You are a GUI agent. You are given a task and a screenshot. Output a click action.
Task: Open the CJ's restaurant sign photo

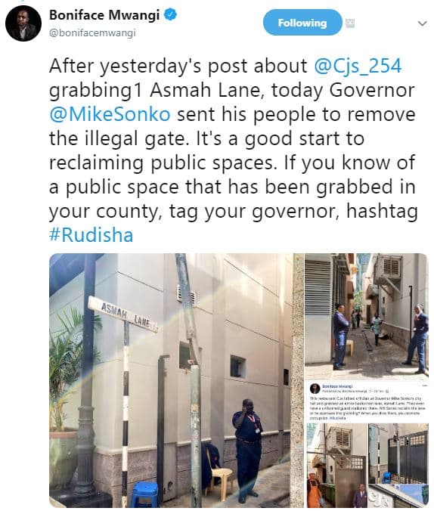(398, 496)
